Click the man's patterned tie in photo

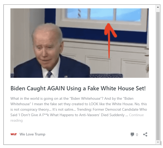(49, 74)
